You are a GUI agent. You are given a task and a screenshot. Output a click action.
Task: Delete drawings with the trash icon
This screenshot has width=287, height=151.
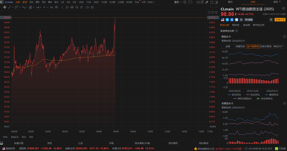82,7
